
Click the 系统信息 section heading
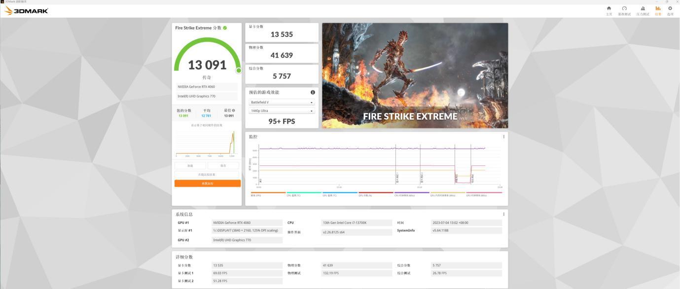click(x=184, y=214)
